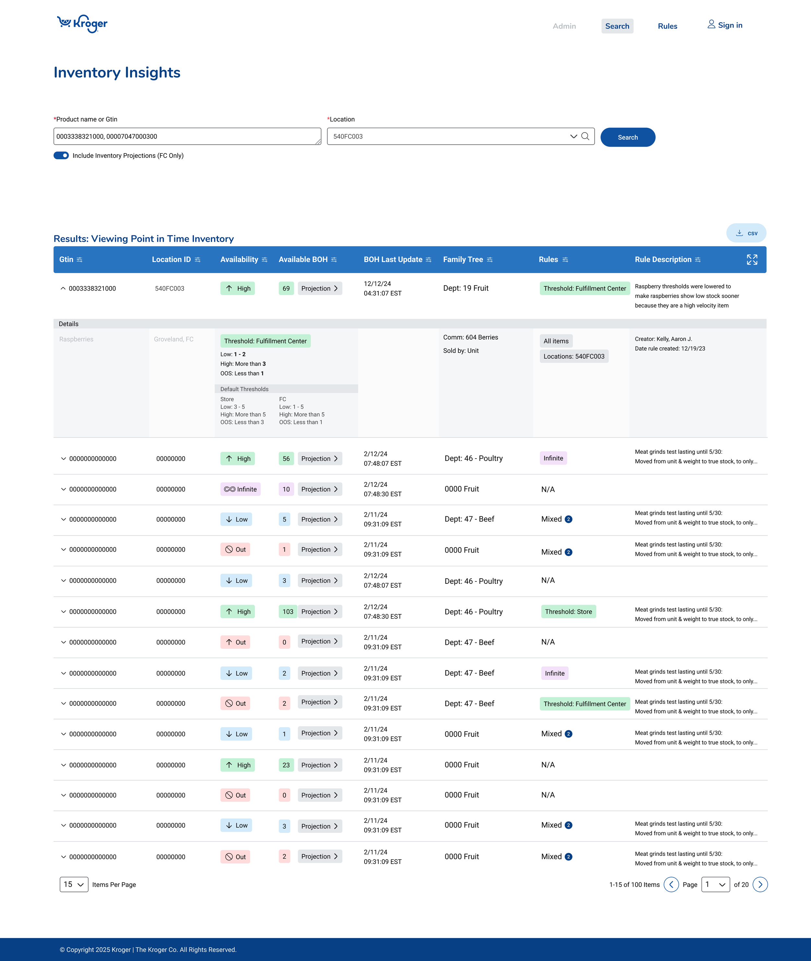Image resolution: width=811 pixels, height=961 pixels.
Task: Click the Location search magnifier icon
Action: pos(585,137)
